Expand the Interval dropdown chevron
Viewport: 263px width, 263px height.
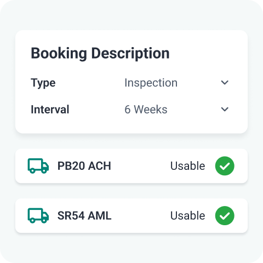[225, 109]
